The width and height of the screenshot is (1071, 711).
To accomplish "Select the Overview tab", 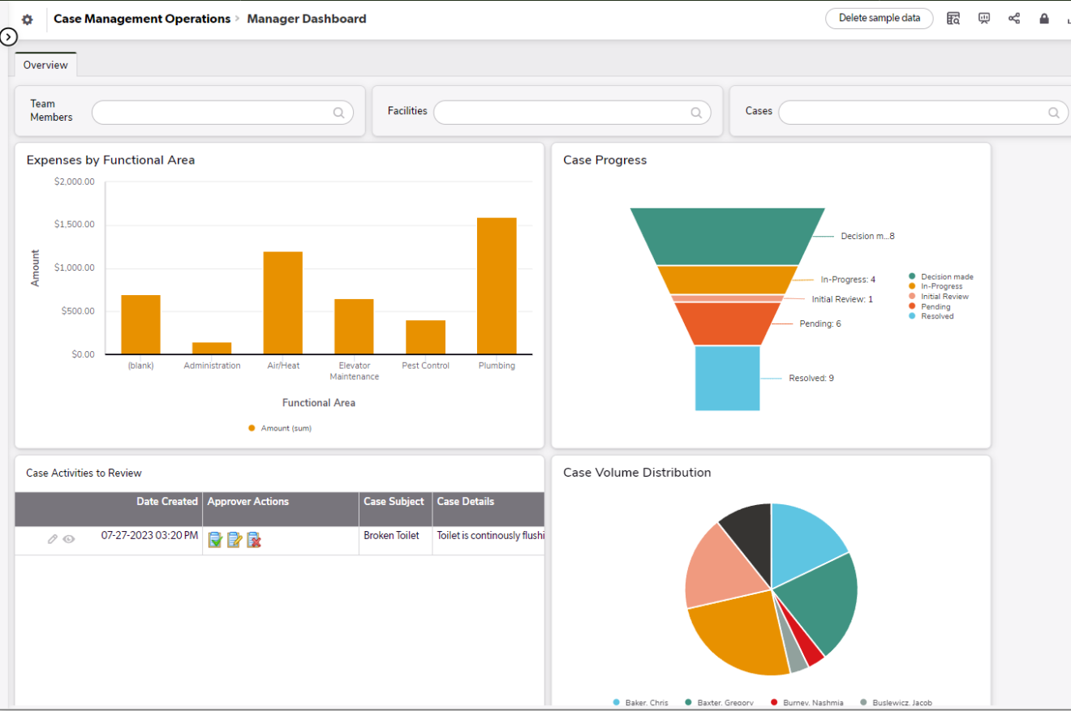I will pyautogui.click(x=45, y=65).
